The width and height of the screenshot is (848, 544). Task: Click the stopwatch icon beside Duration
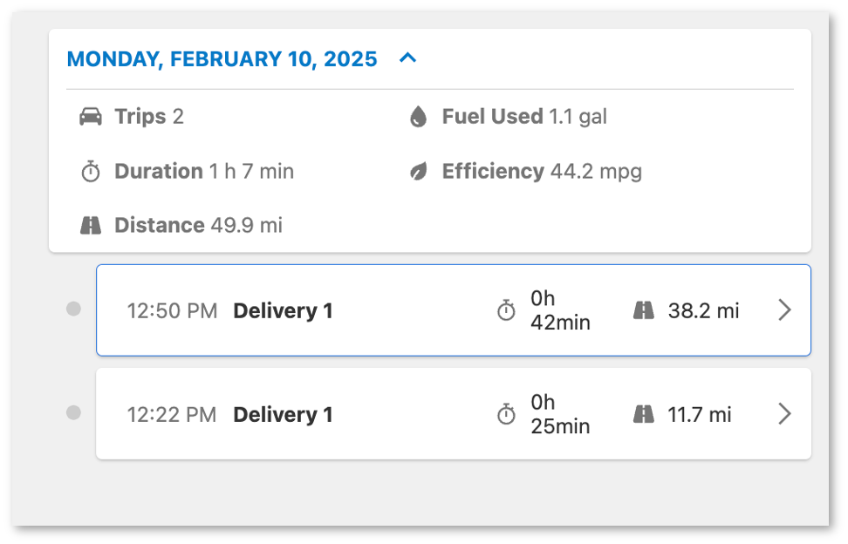click(91, 172)
